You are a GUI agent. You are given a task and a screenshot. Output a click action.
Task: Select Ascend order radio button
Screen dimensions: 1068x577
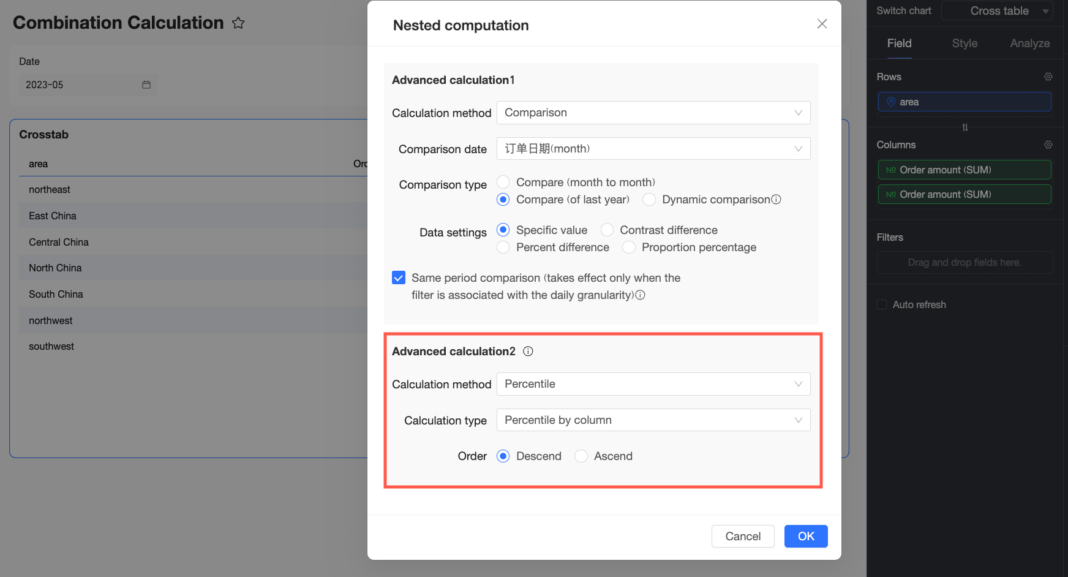(581, 456)
